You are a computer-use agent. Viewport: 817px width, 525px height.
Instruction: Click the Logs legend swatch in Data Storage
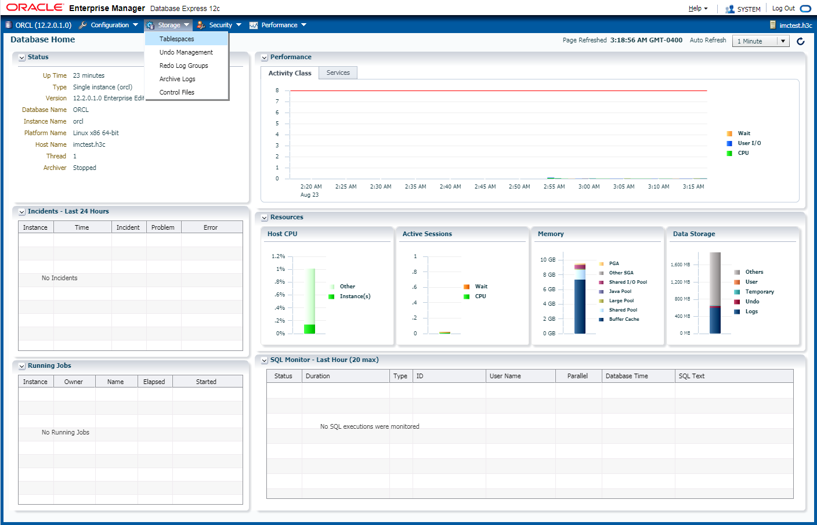click(737, 312)
